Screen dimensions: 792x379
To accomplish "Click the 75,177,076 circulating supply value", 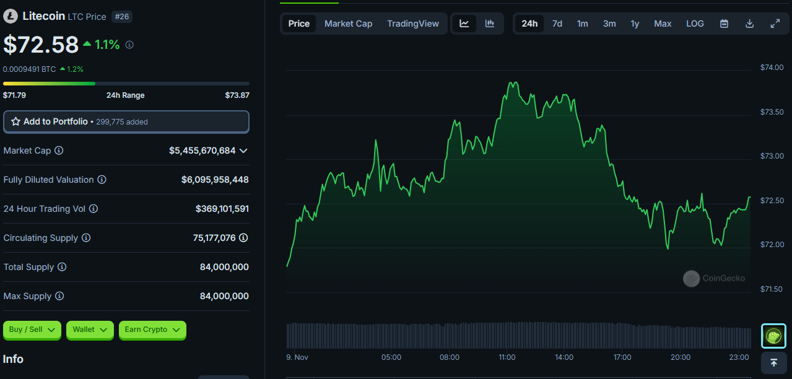I will click(214, 238).
